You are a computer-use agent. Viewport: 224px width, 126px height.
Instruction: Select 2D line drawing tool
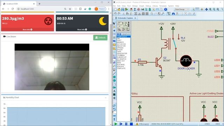click(114, 73)
